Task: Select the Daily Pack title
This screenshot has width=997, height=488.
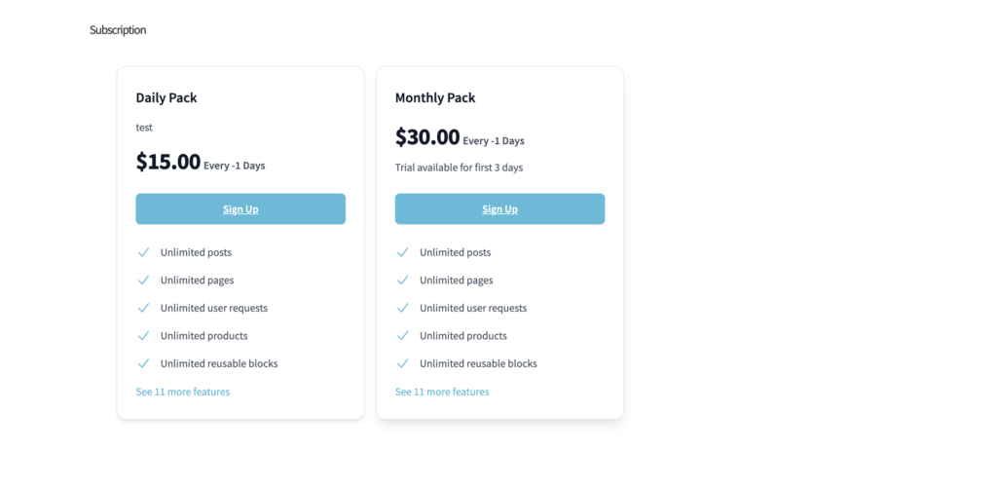Action: (x=166, y=97)
